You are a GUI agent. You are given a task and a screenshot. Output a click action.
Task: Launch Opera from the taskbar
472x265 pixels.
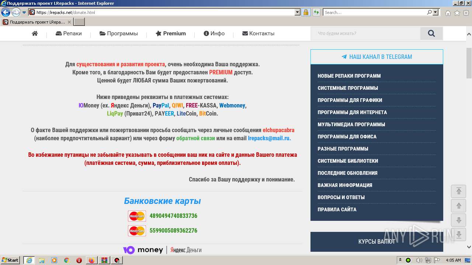(79, 260)
